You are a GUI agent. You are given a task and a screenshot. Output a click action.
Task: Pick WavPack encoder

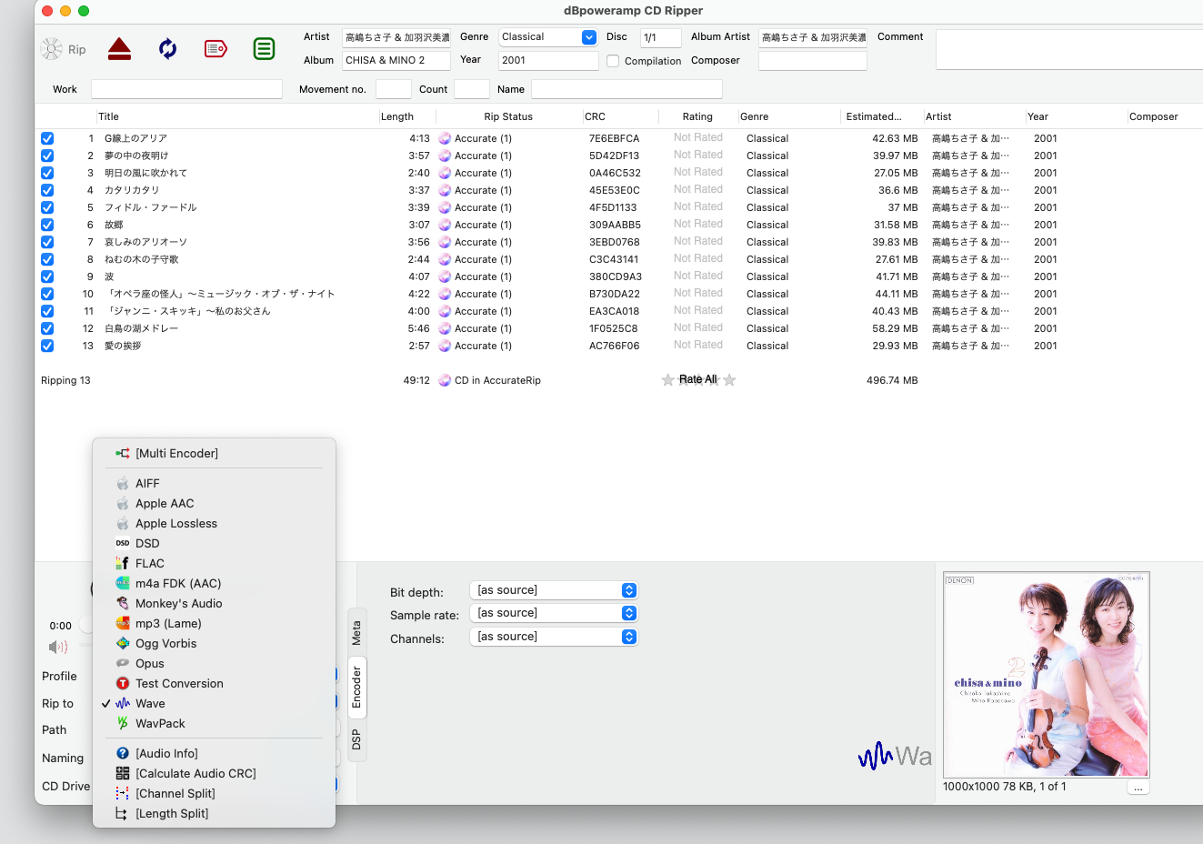pyautogui.click(x=215, y=723)
